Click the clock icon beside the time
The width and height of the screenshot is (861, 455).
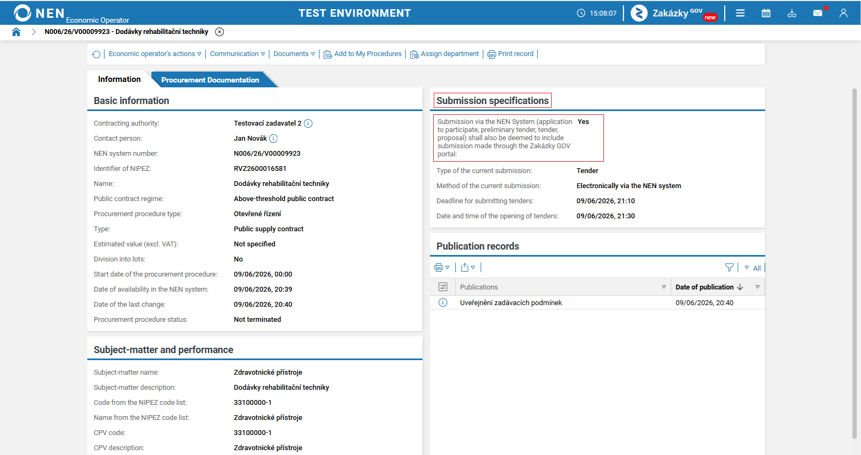581,13
